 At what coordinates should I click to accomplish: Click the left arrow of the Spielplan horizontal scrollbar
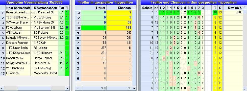click(2, 88)
